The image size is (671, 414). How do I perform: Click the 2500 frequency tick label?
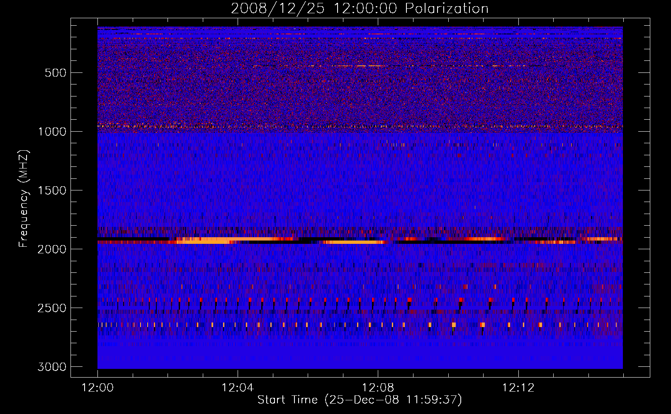point(52,308)
